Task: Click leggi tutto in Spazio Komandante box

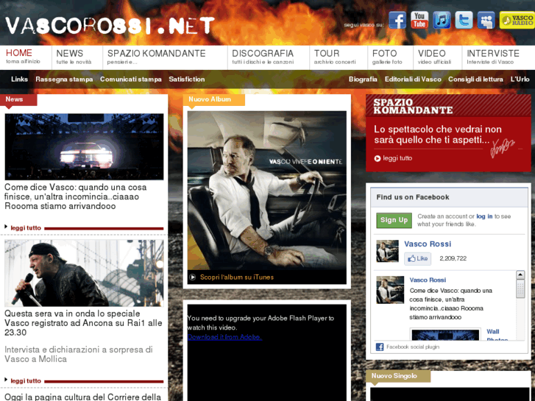Action: 397,158
